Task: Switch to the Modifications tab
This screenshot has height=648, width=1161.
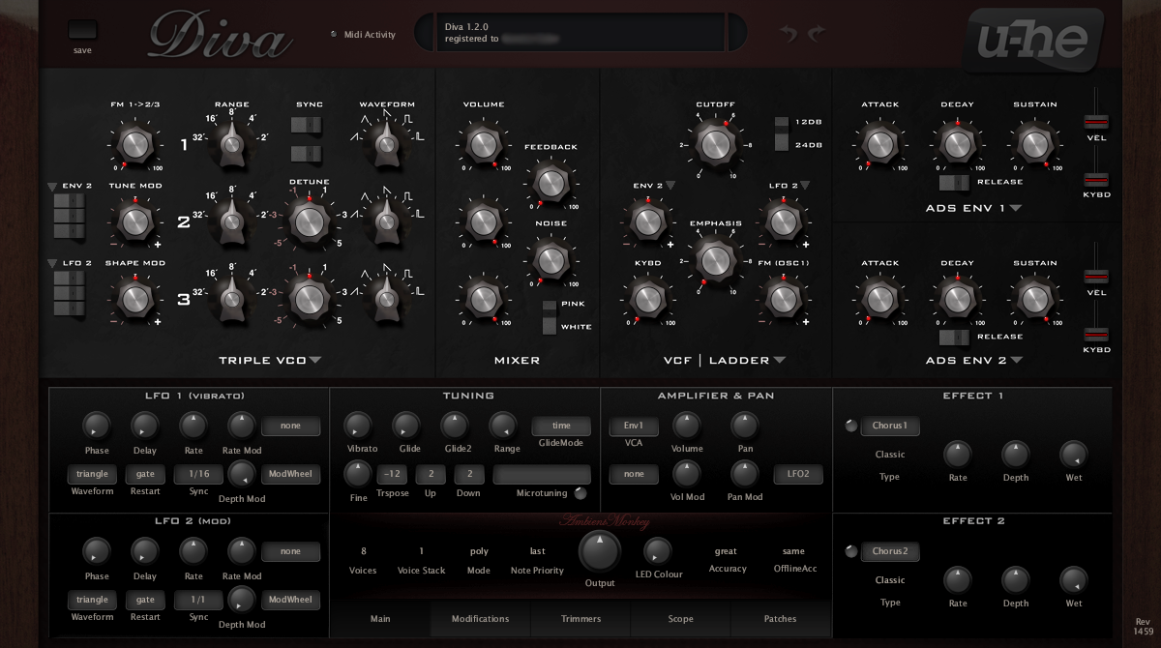Action: (x=480, y=619)
